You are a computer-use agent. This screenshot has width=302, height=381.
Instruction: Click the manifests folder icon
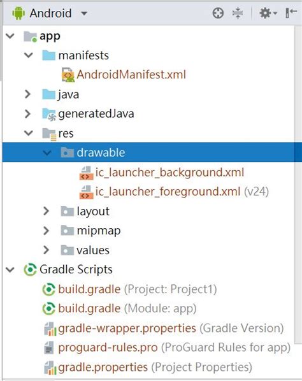tap(48, 55)
